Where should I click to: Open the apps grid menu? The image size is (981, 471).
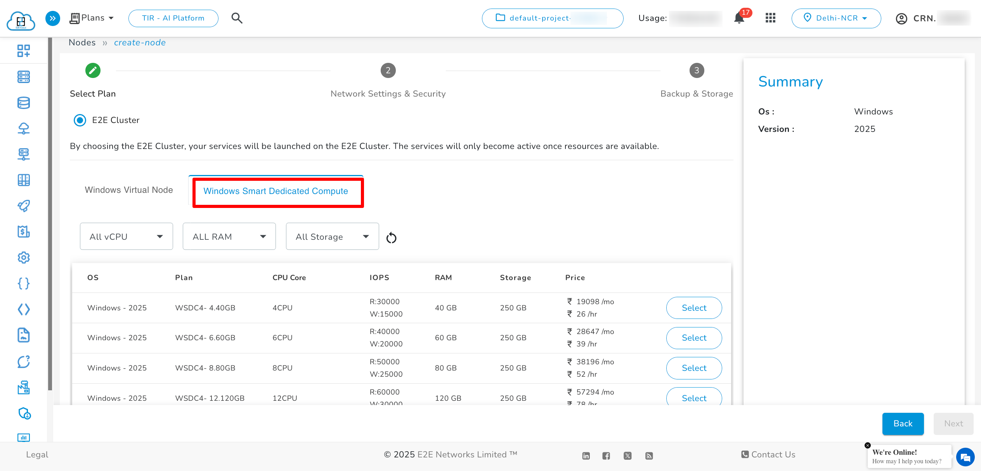pos(770,18)
